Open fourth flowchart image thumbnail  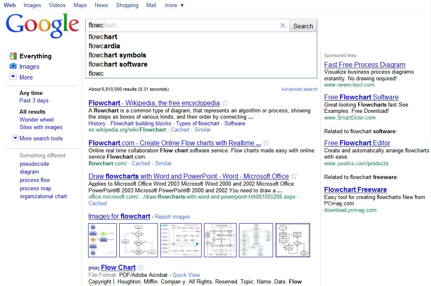(x=220, y=240)
